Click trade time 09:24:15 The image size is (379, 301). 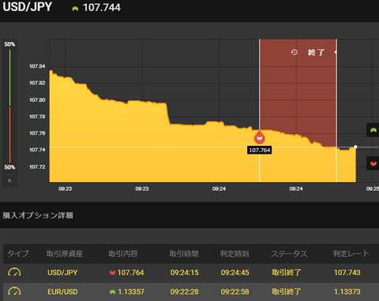tap(184, 273)
